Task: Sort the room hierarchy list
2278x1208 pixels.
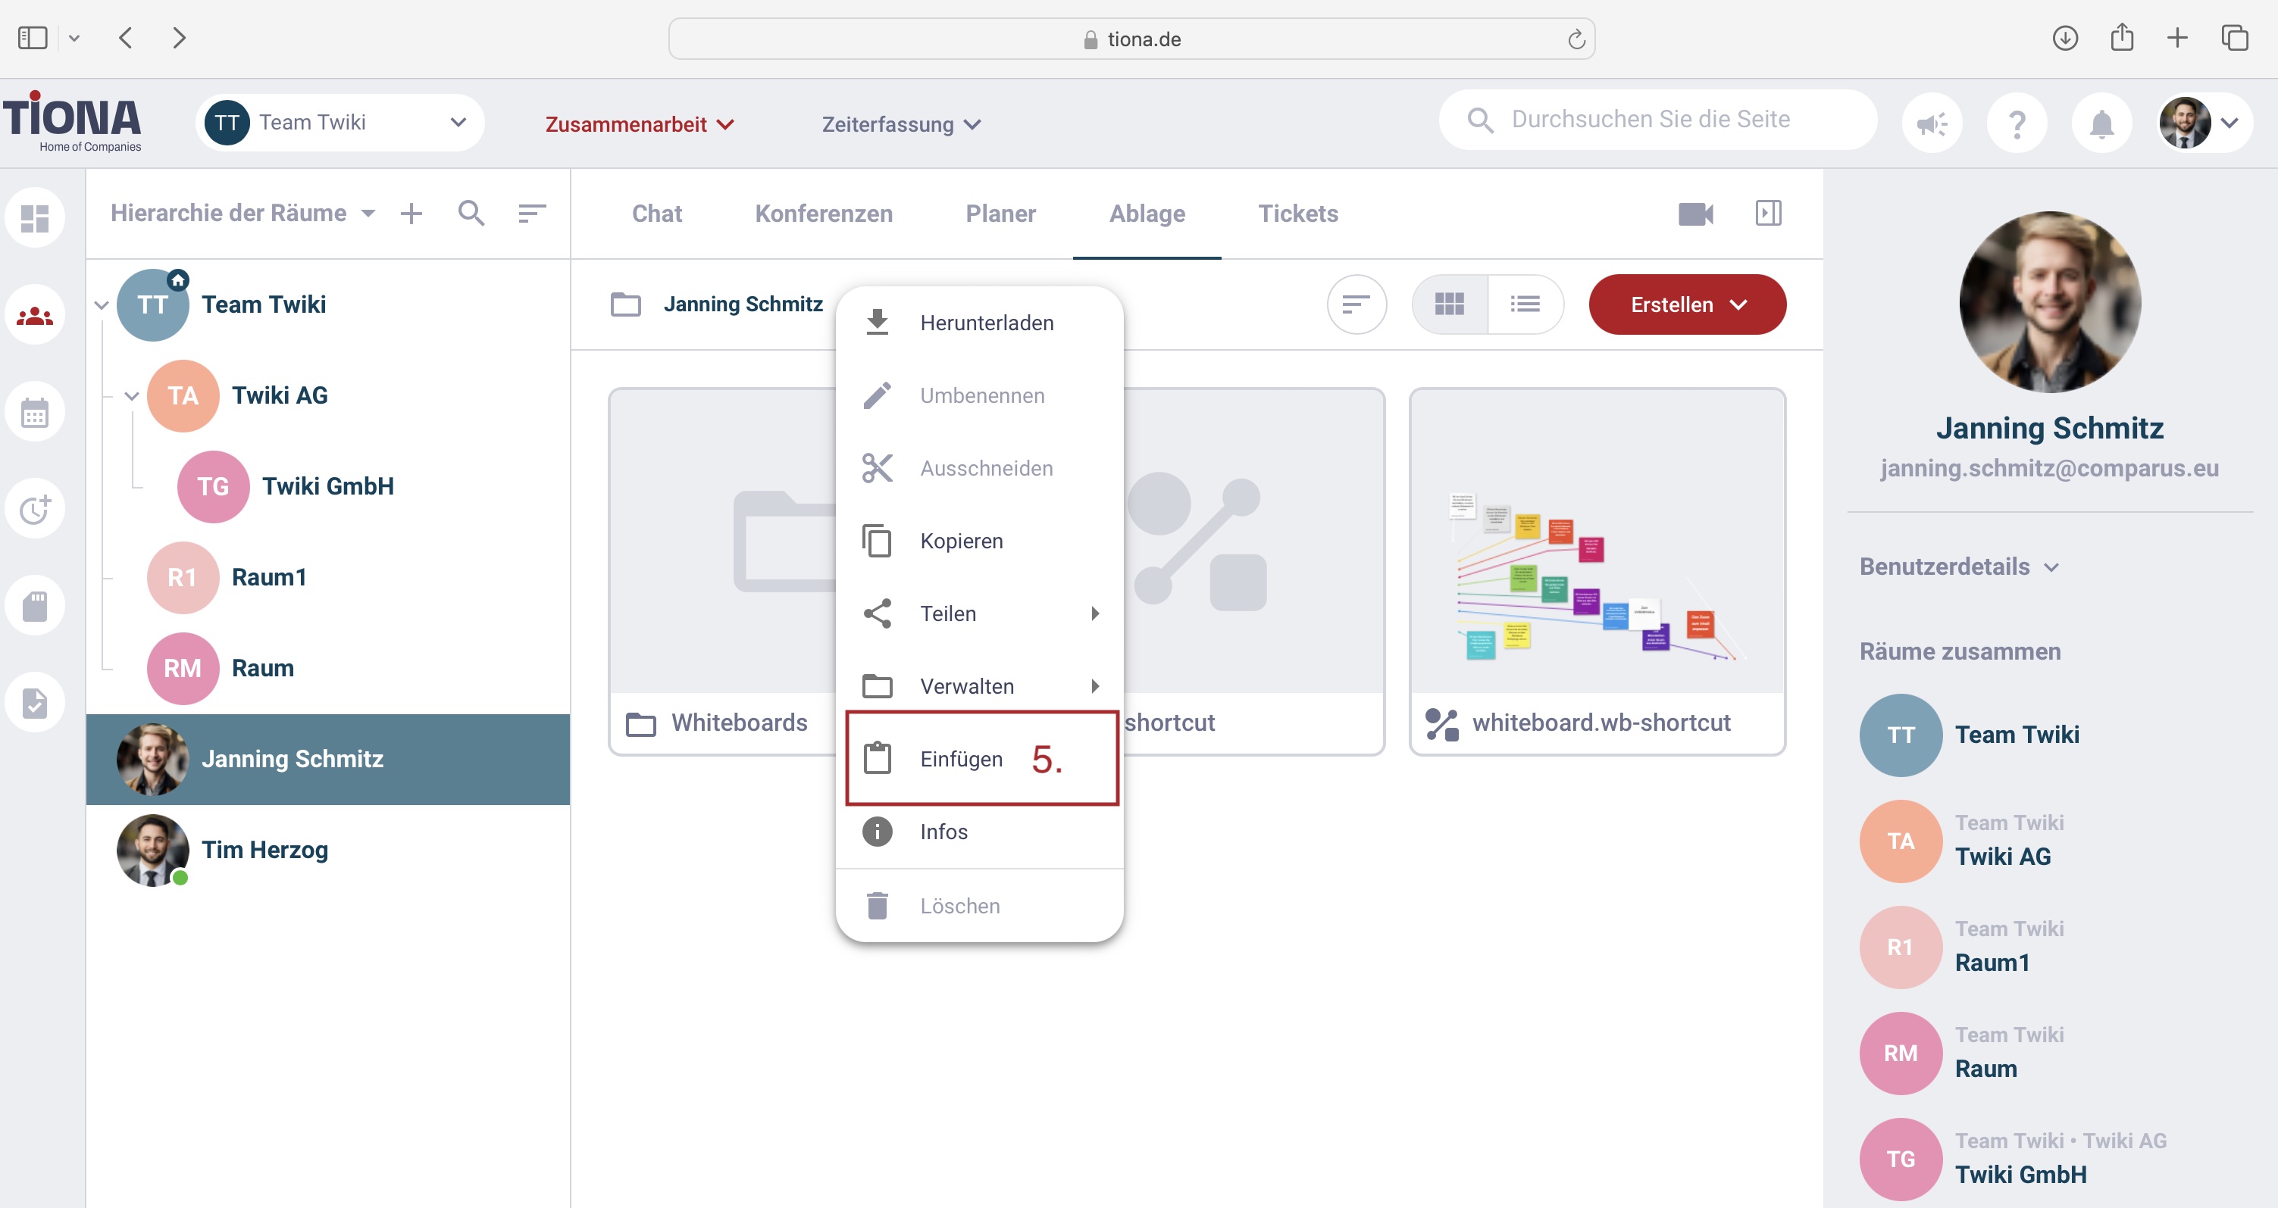Action: 531,213
